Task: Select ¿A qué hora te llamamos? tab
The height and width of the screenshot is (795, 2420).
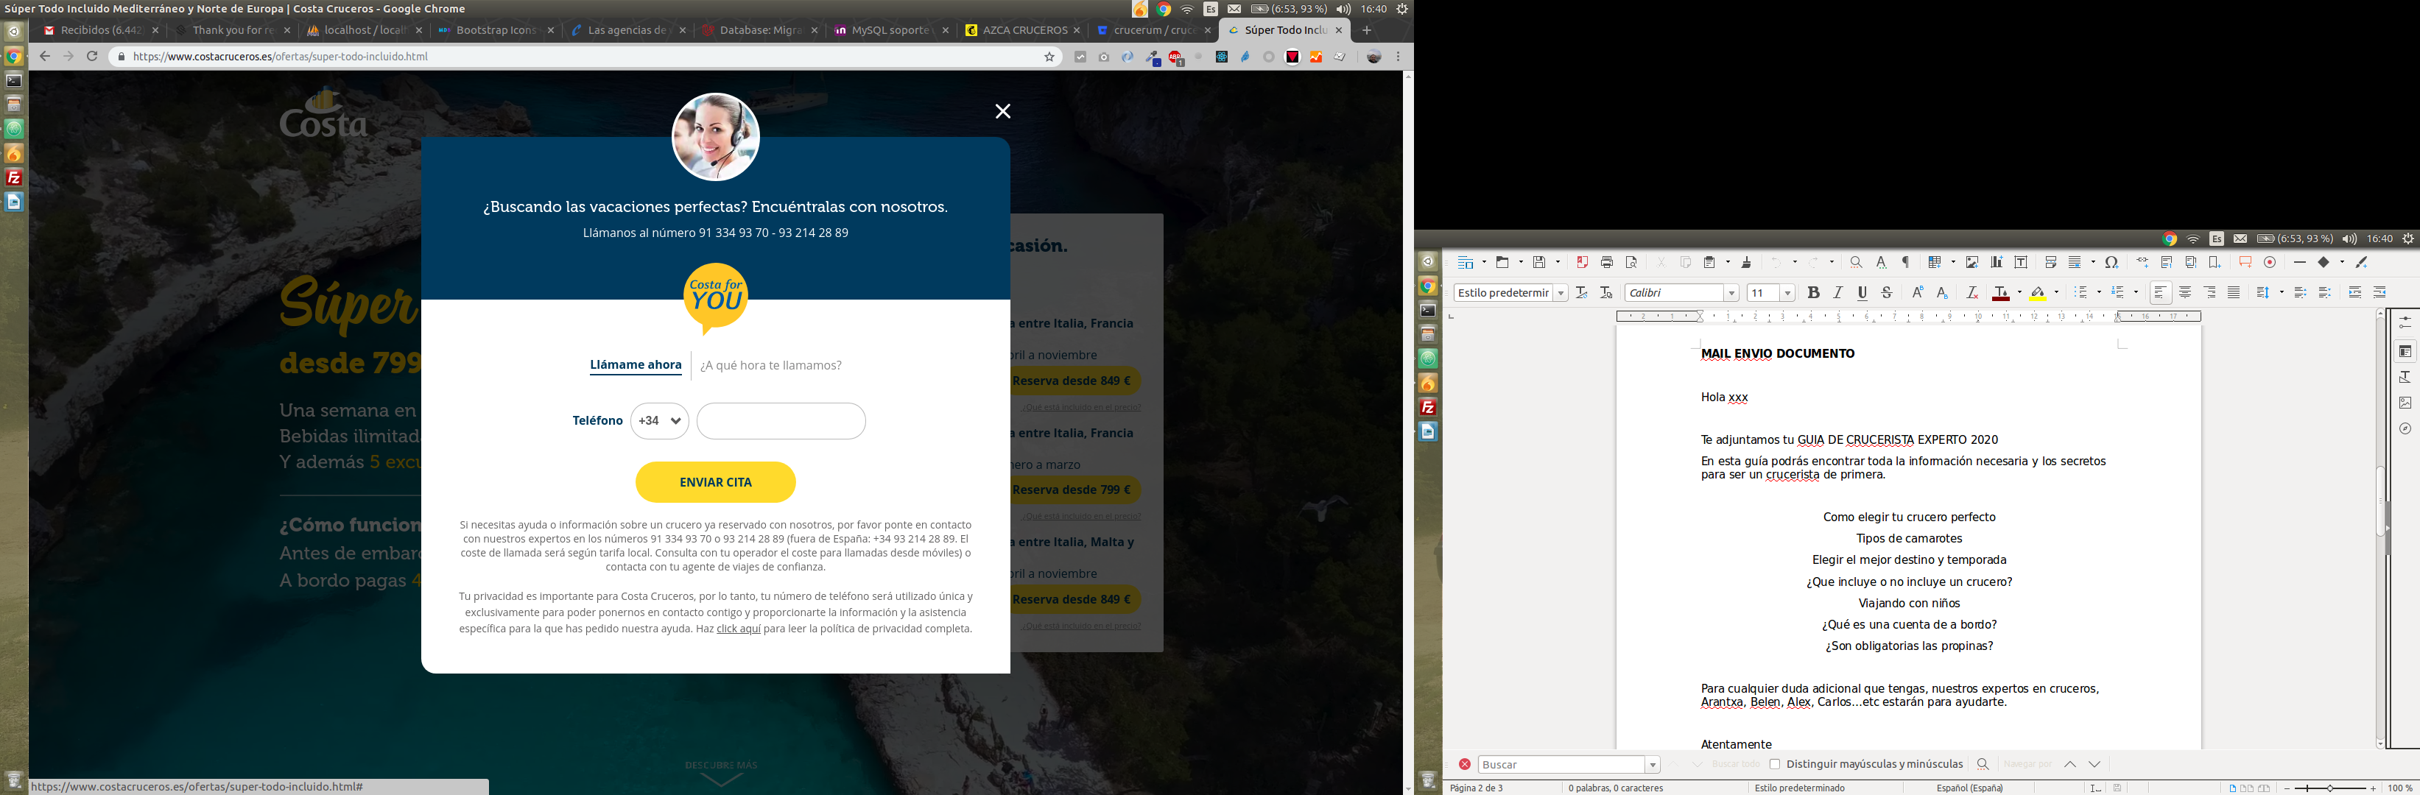Action: coord(770,365)
